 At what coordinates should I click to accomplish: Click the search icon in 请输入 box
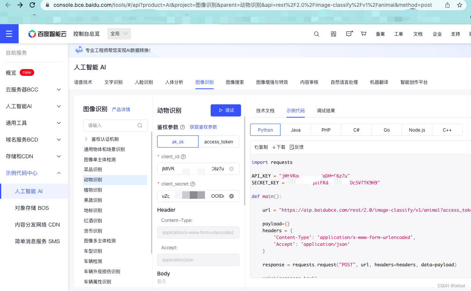[140, 125]
